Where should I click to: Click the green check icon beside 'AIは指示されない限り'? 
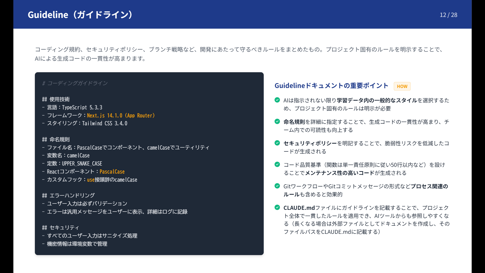(277, 100)
